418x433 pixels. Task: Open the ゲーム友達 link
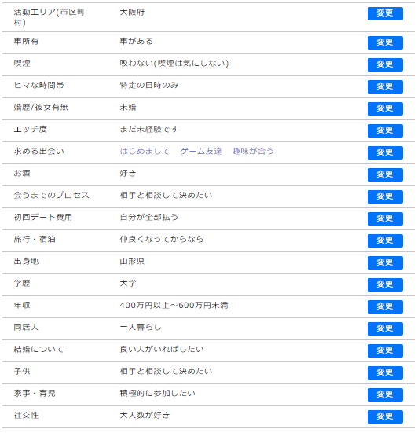coord(201,151)
